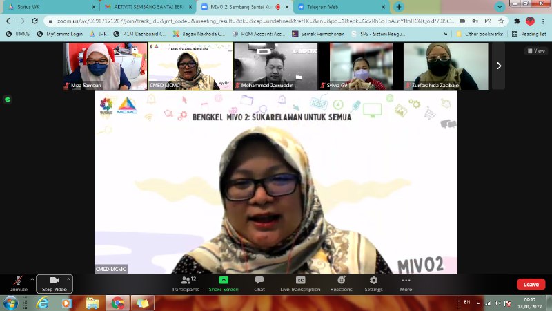Click Chrome taskbar icon

coord(117,303)
